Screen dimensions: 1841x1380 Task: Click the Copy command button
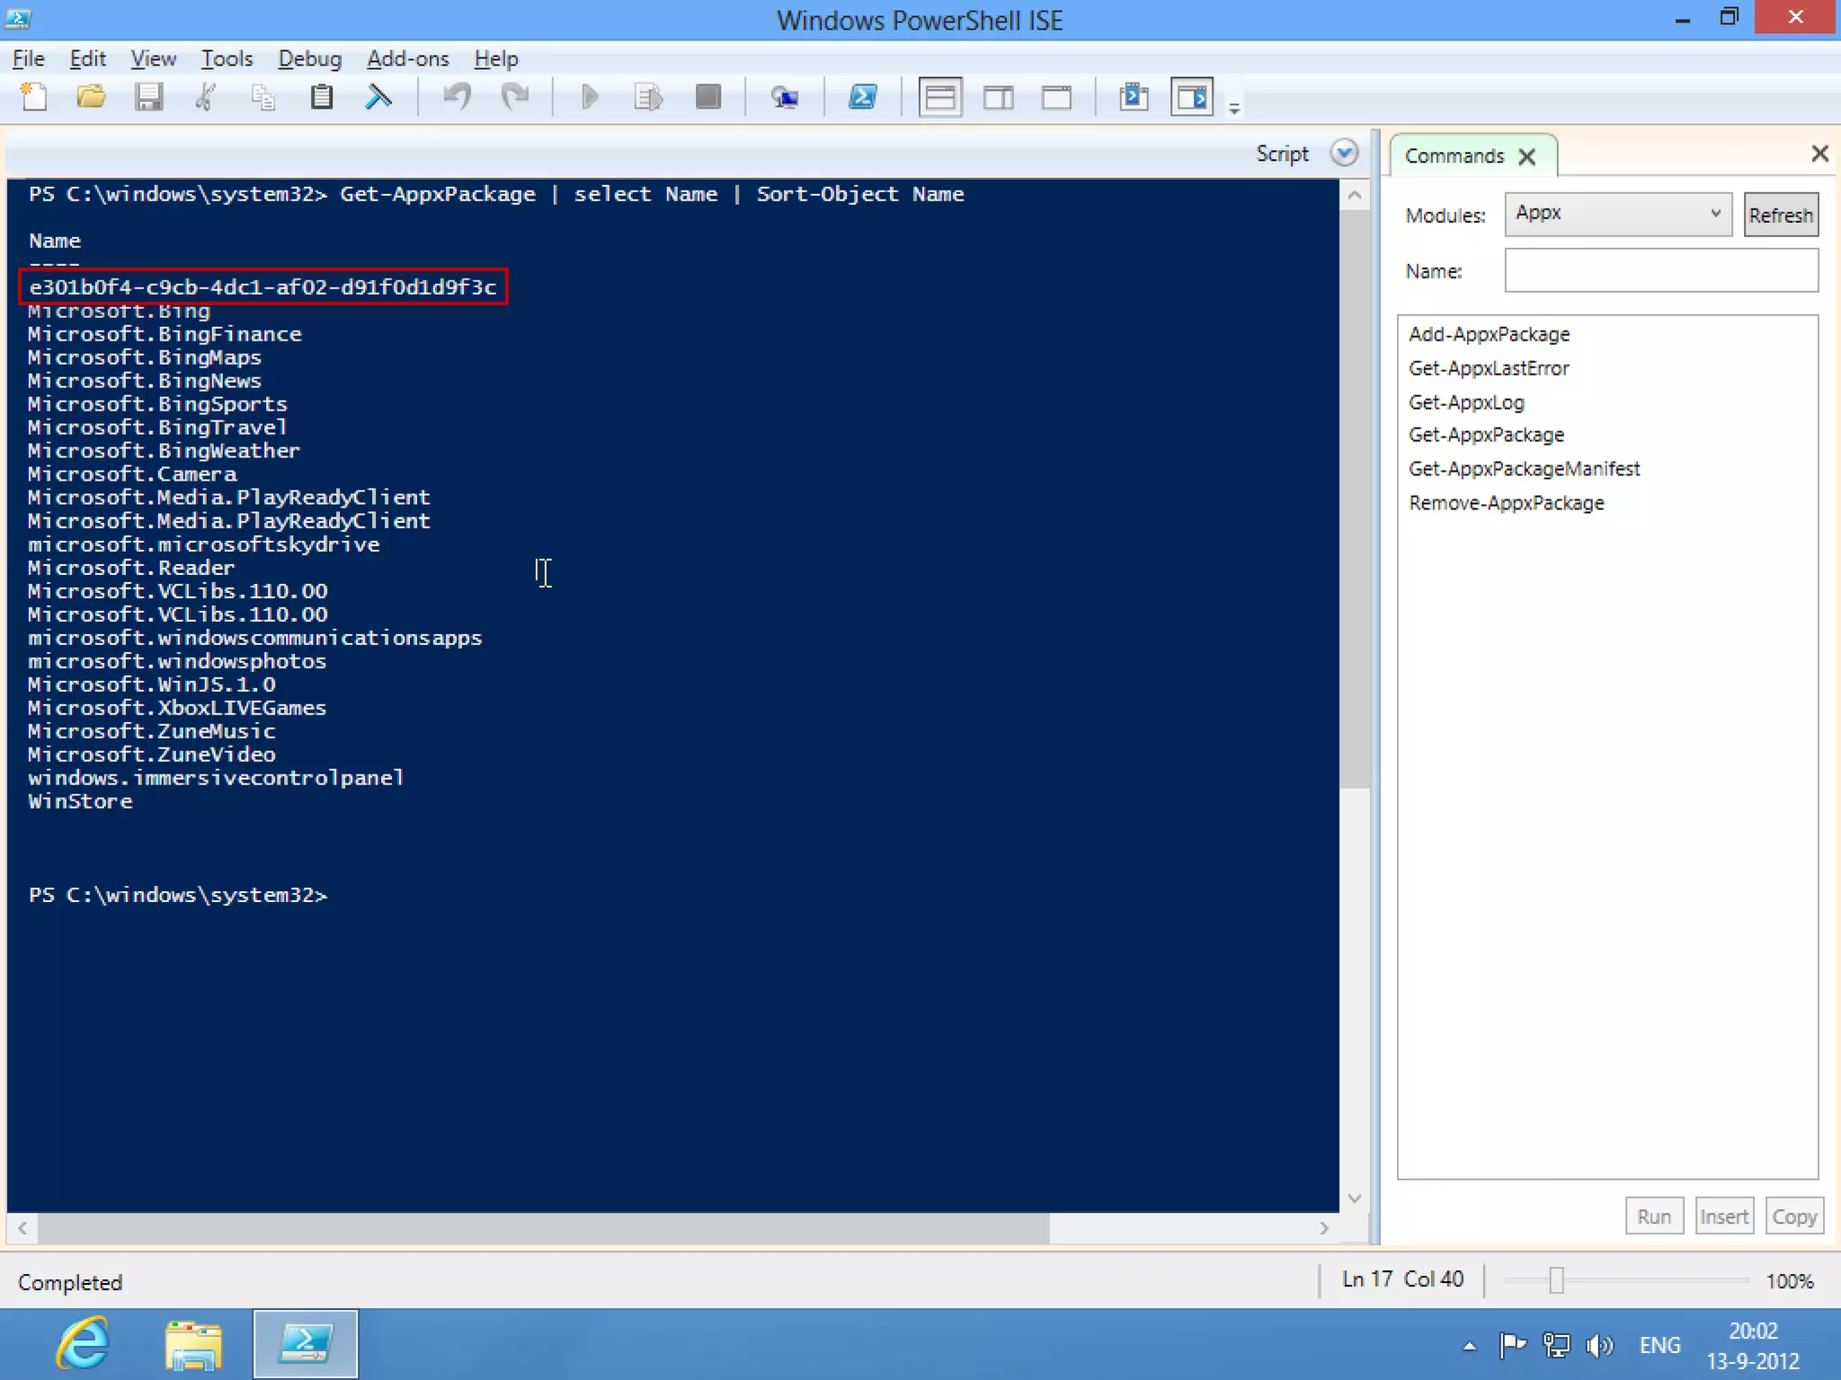[1794, 1216]
